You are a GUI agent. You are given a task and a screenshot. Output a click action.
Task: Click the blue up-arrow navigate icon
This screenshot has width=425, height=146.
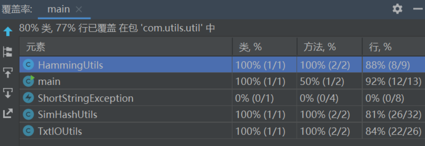[x=8, y=32]
